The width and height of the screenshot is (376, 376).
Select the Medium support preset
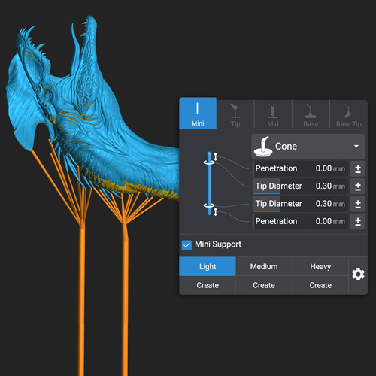tap(264, 266)
